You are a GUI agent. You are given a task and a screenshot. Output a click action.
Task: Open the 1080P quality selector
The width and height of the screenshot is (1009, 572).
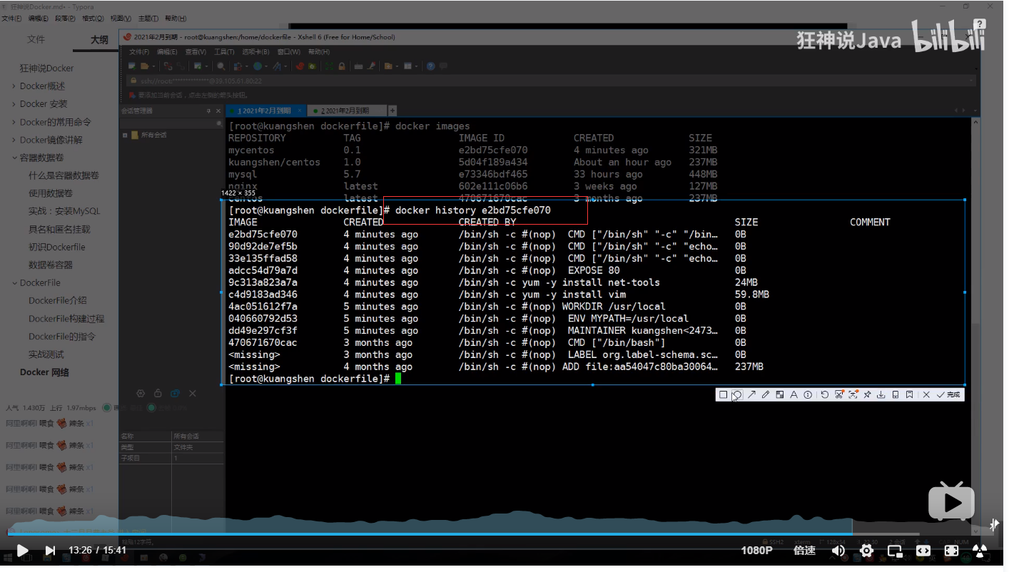tap(756, 551)
